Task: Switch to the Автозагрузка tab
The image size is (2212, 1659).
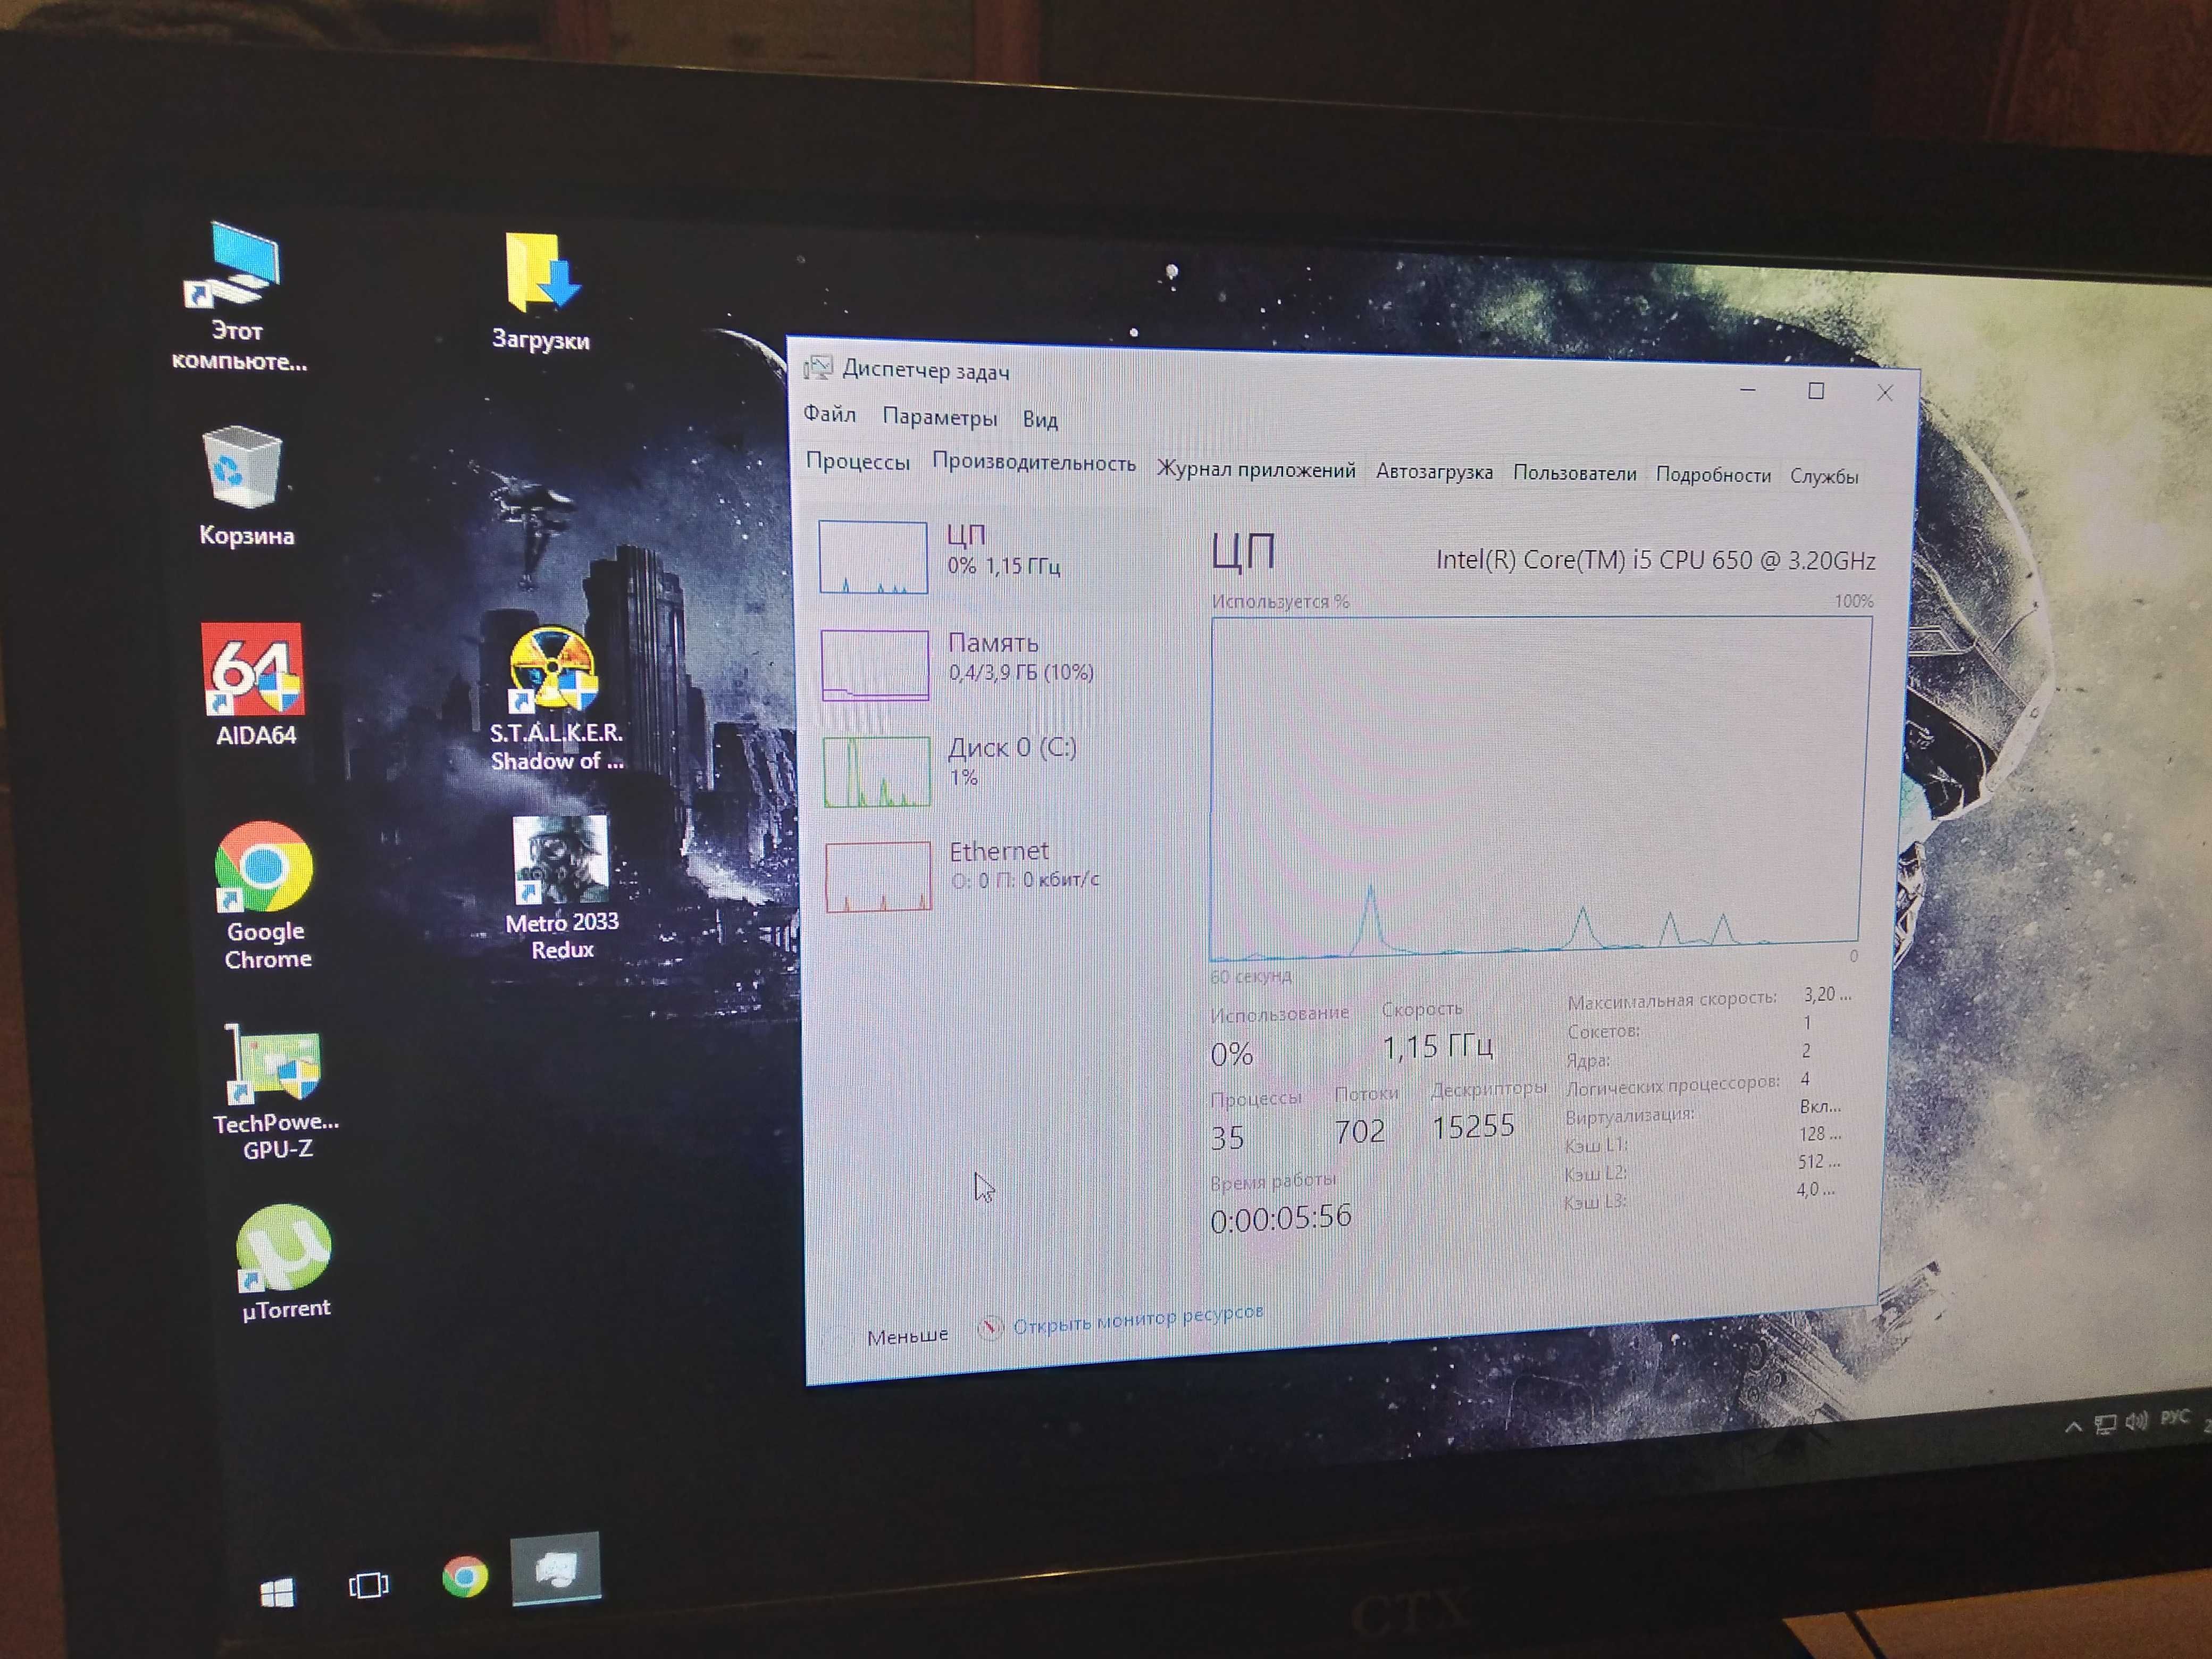Action: point(1434,472)
